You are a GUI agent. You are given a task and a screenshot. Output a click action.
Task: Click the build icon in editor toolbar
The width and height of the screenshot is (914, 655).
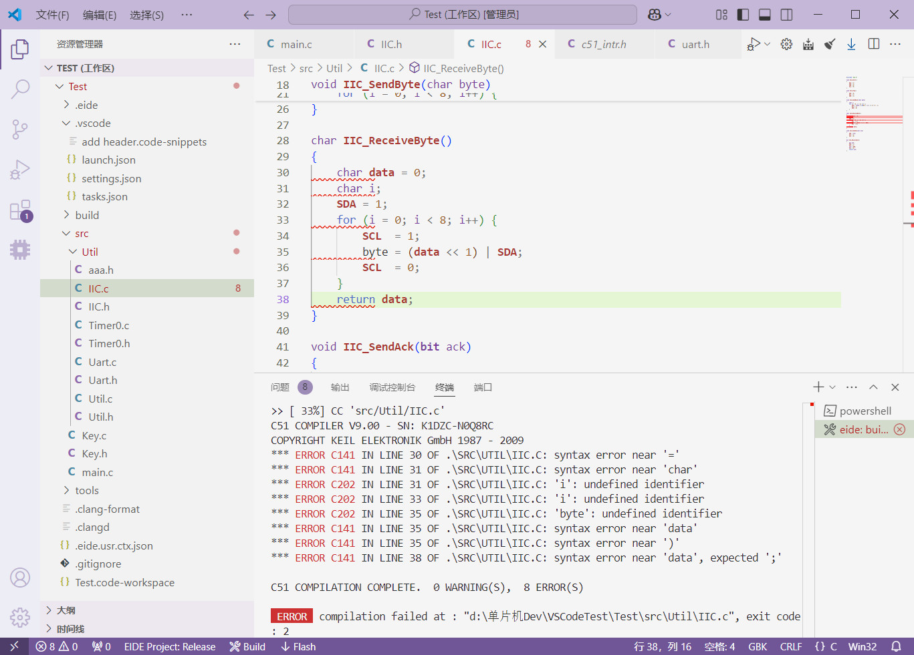808,44
